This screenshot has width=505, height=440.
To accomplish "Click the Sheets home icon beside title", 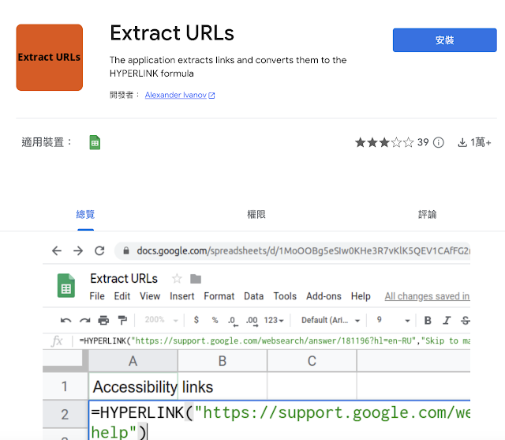I will click(x=66, y=286).
